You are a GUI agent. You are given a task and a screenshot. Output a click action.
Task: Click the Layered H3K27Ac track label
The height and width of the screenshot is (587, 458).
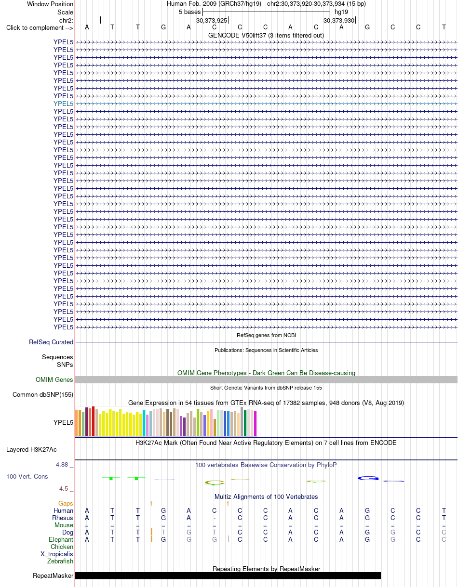tap(31, 450)
